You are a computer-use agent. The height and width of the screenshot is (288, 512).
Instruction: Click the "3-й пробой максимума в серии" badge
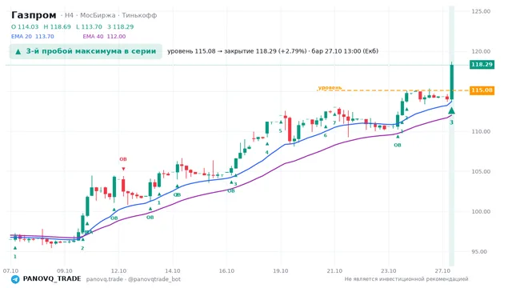point(86,51)
